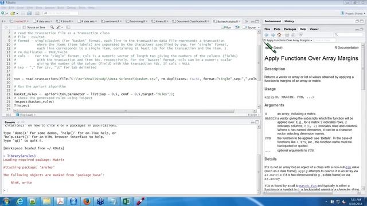Click the Help print topic icon
This screenshot has height=206, width=367.
287,35
